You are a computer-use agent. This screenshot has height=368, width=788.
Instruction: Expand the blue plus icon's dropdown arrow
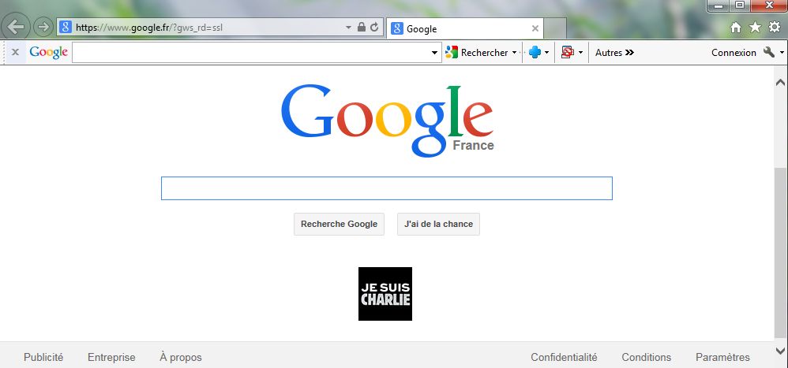(546, 53)
